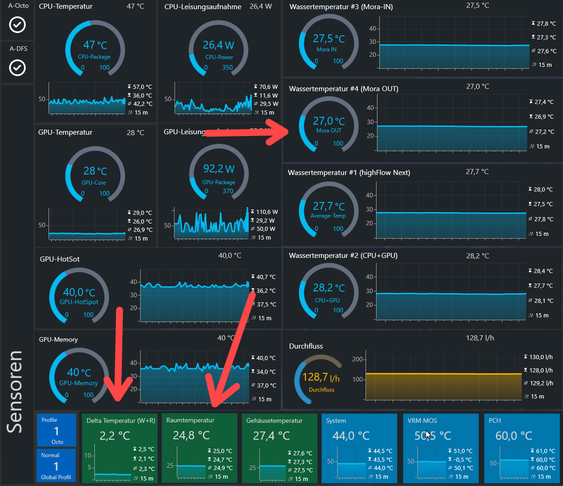Select the Profile 1 Octo tile
The width and height of the screenshot is (563, 486).
[56, 431]
